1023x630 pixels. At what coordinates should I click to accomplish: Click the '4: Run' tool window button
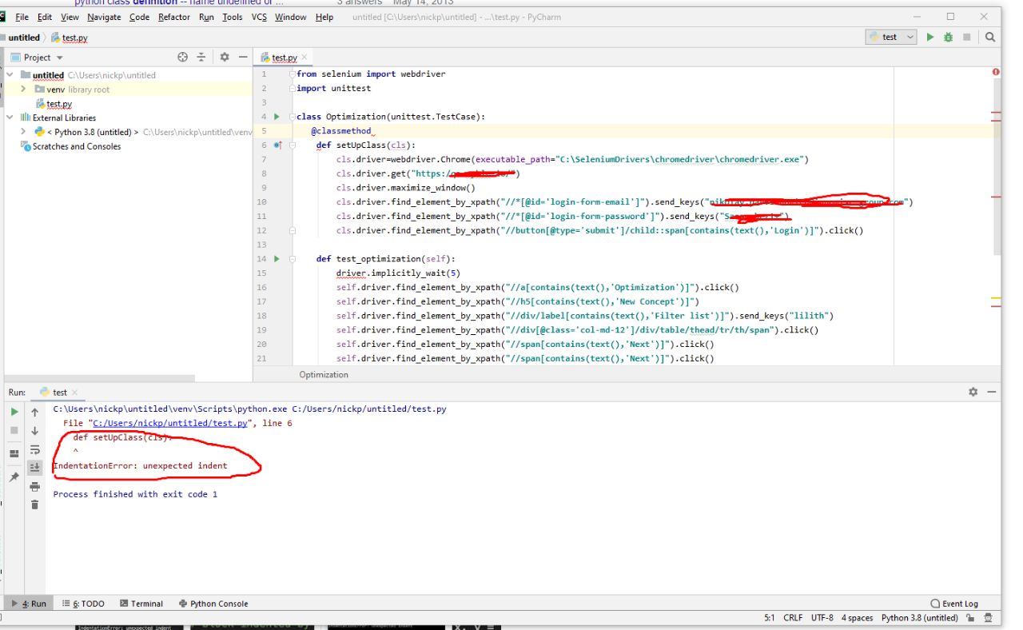tap(30, 604)
